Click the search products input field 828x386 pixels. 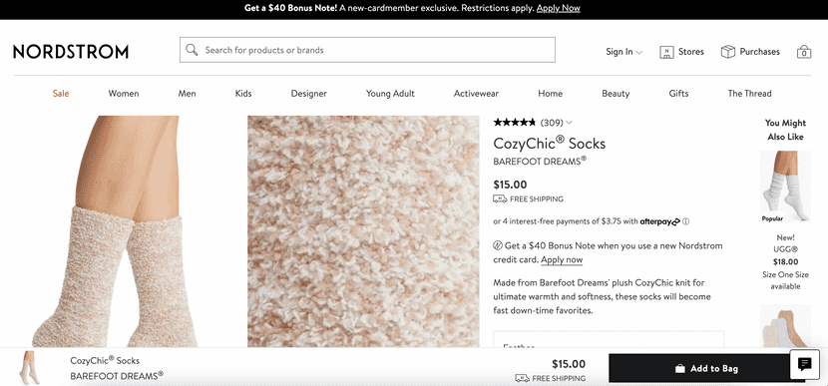point(367,50)
